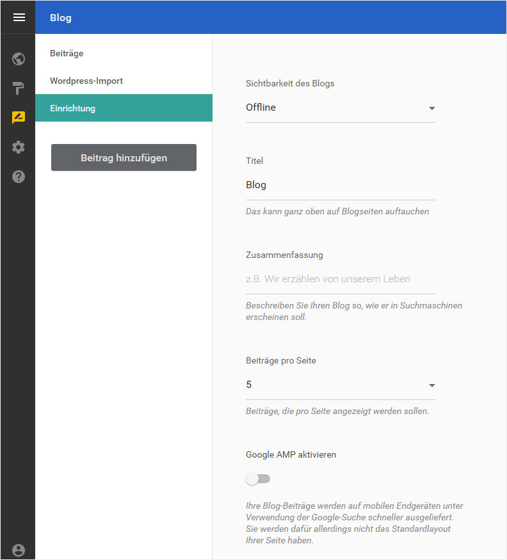Click the Zusammenfassung input field
The height and width of the screenshot is (560, 507).
340,279
